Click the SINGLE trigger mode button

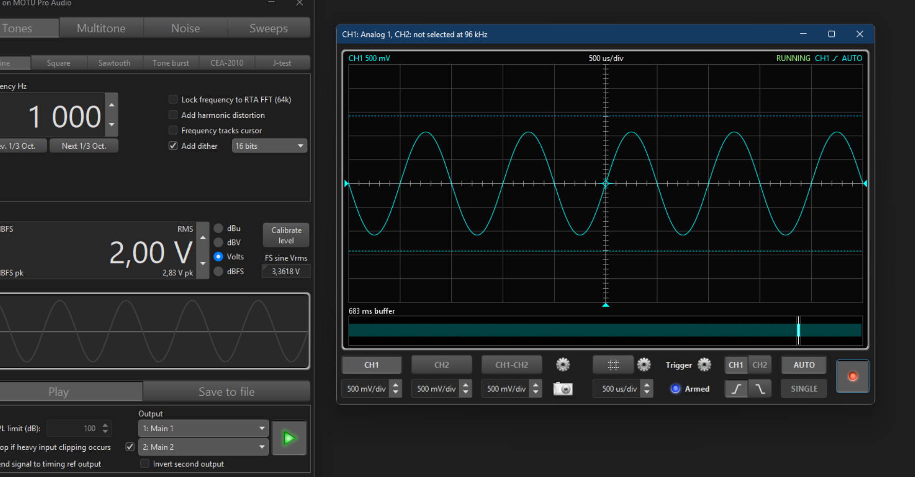click(x=804, y=389)
